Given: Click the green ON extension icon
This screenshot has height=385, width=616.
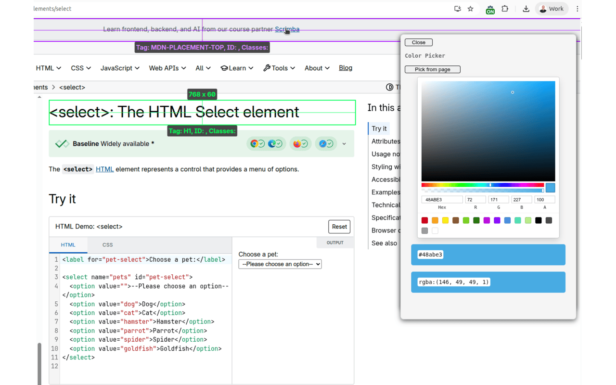Looking at the screenshot, I should [x=490, y=9].
